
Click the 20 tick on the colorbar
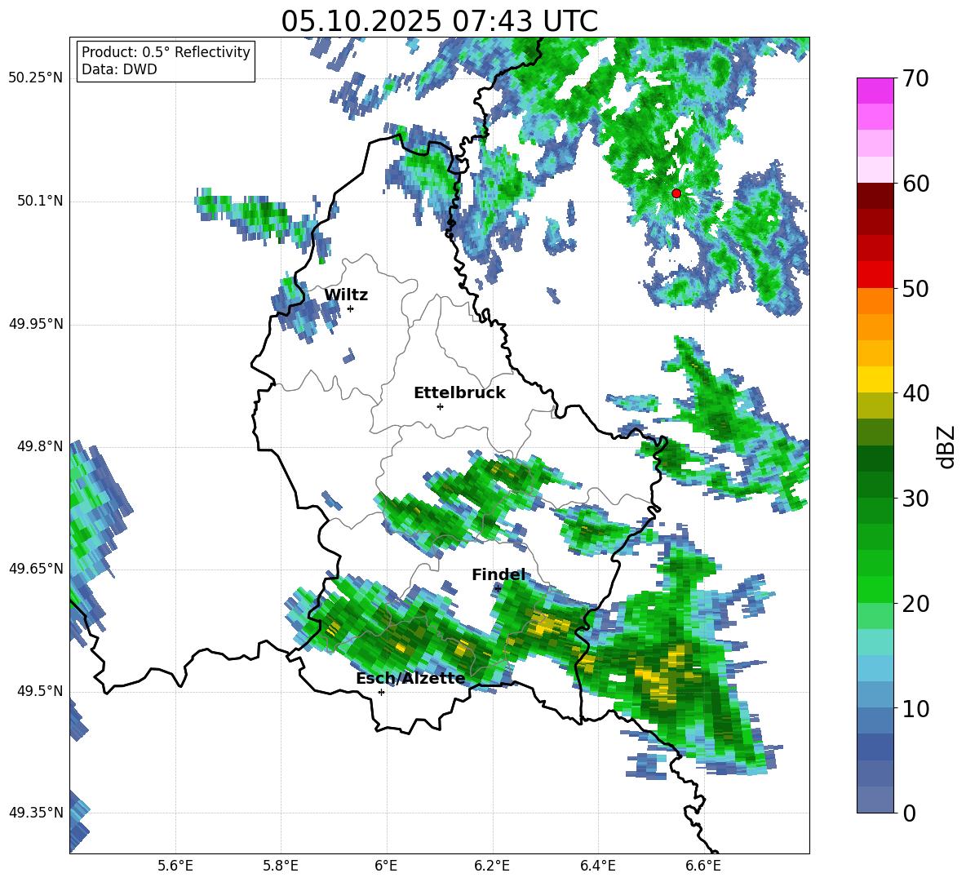point(915,604)
